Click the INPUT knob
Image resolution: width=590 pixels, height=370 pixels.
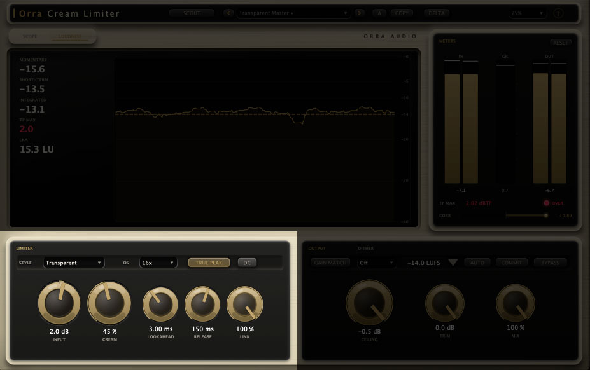[x=59, y=303]
